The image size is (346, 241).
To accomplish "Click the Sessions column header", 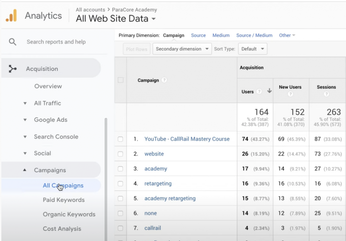I will coord(326,87).
